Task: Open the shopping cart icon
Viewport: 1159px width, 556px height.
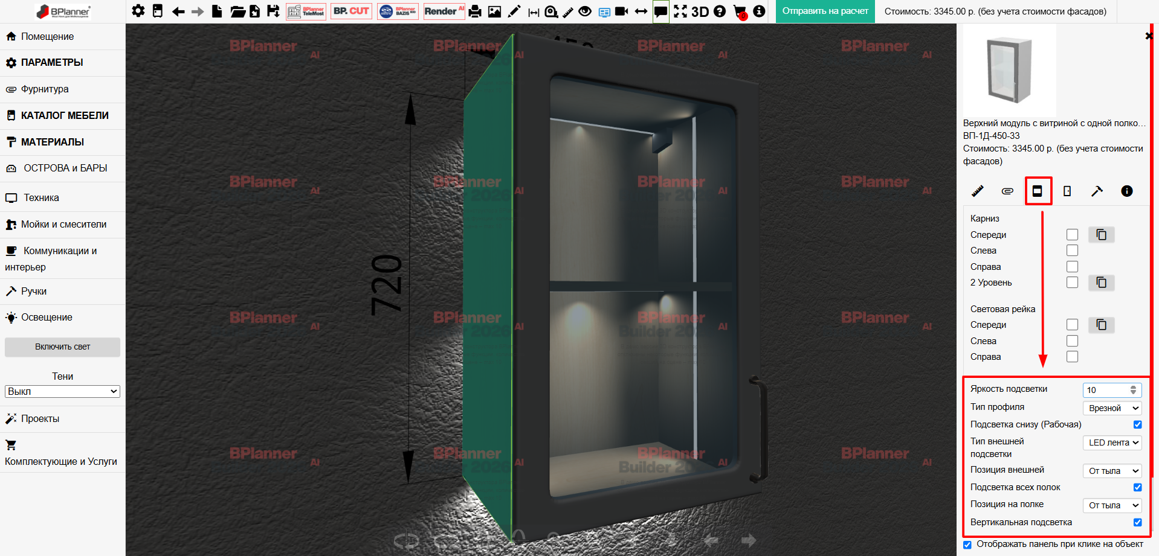Action: tap(740, 11)
